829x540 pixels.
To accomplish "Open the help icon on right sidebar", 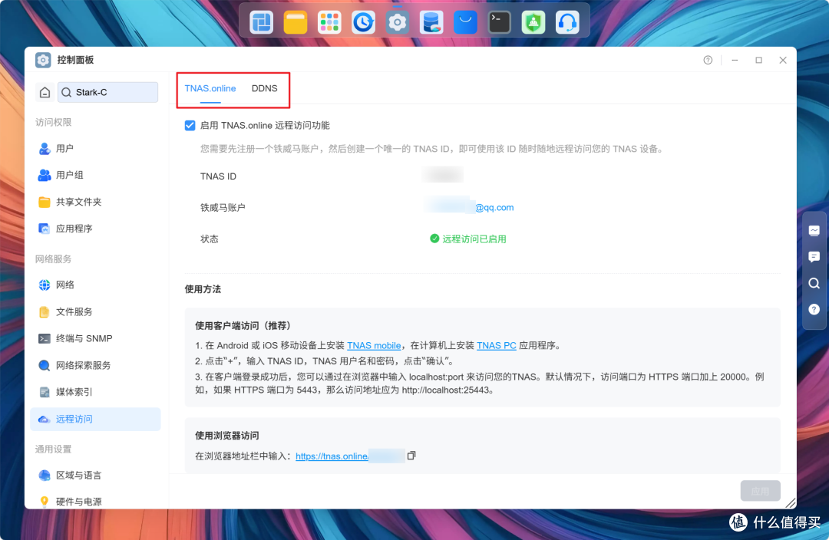I will pos(814,310).
